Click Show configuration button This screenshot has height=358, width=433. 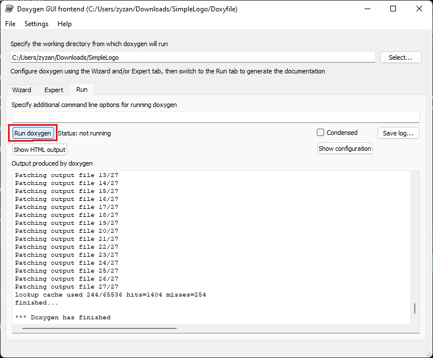tap(345, 149)
